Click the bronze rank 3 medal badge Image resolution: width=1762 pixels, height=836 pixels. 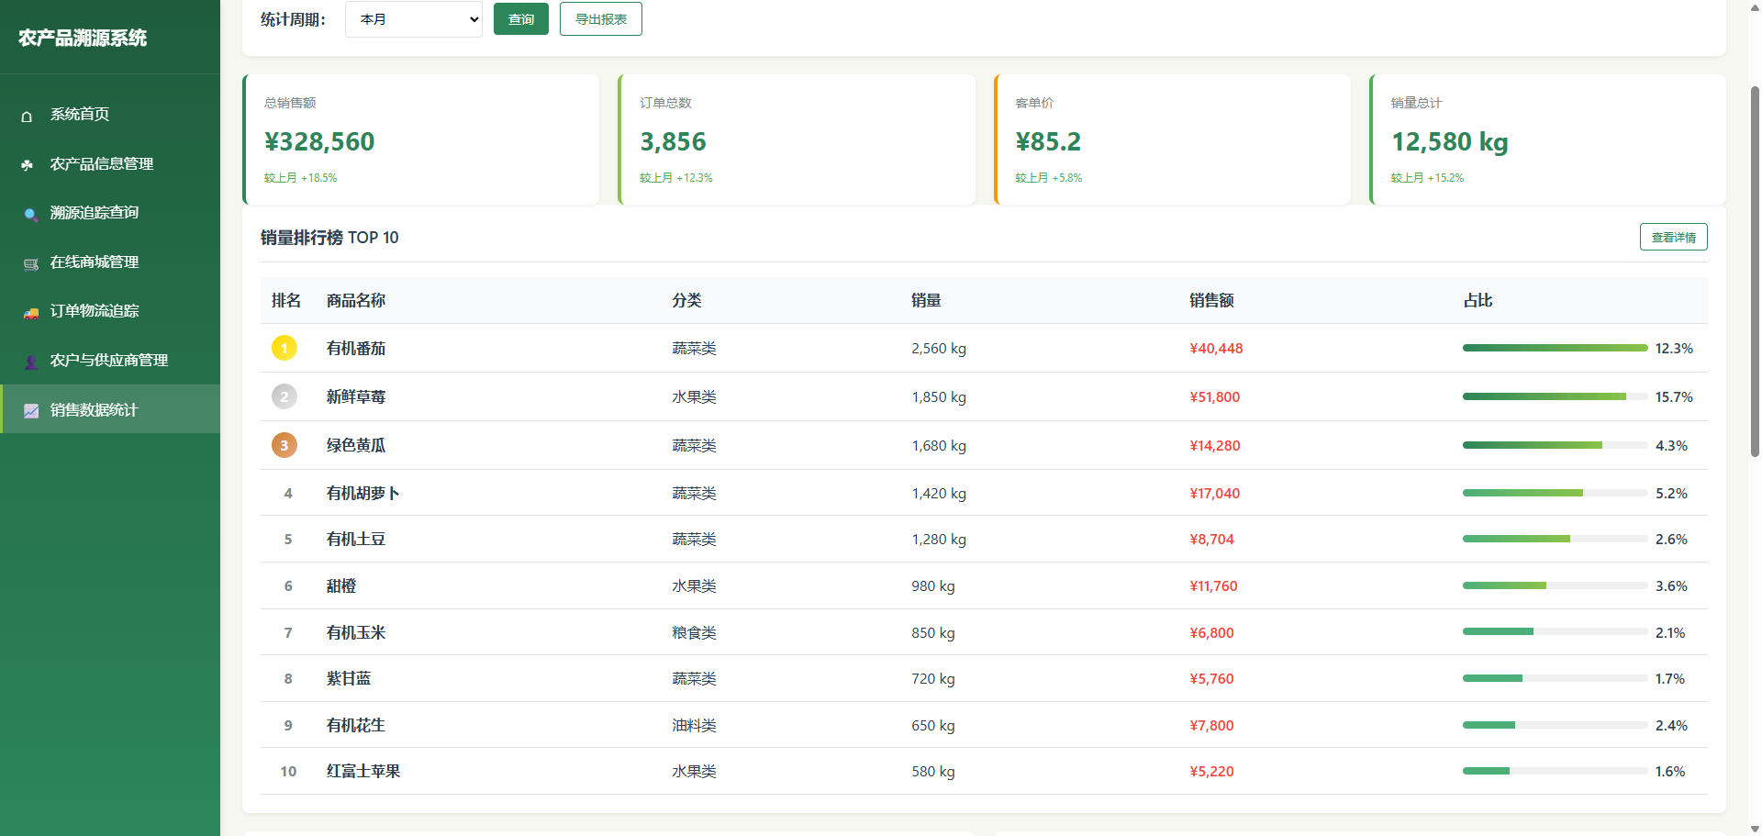[284, 445]
